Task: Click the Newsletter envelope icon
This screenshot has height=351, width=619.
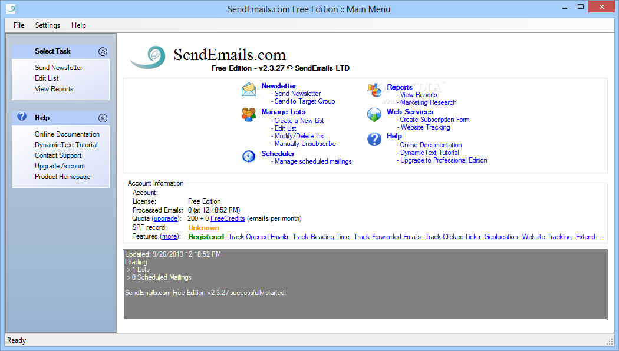Action: (x=249, y=90)
